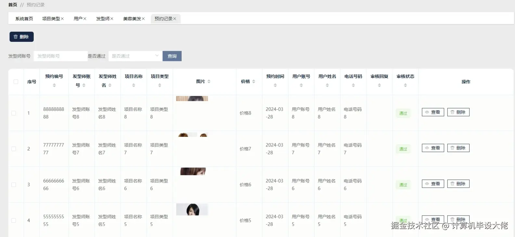This screenshot has width=515, height=237.
Task: Close the 发型师 tab using its X
Action: tap(112, 19)
